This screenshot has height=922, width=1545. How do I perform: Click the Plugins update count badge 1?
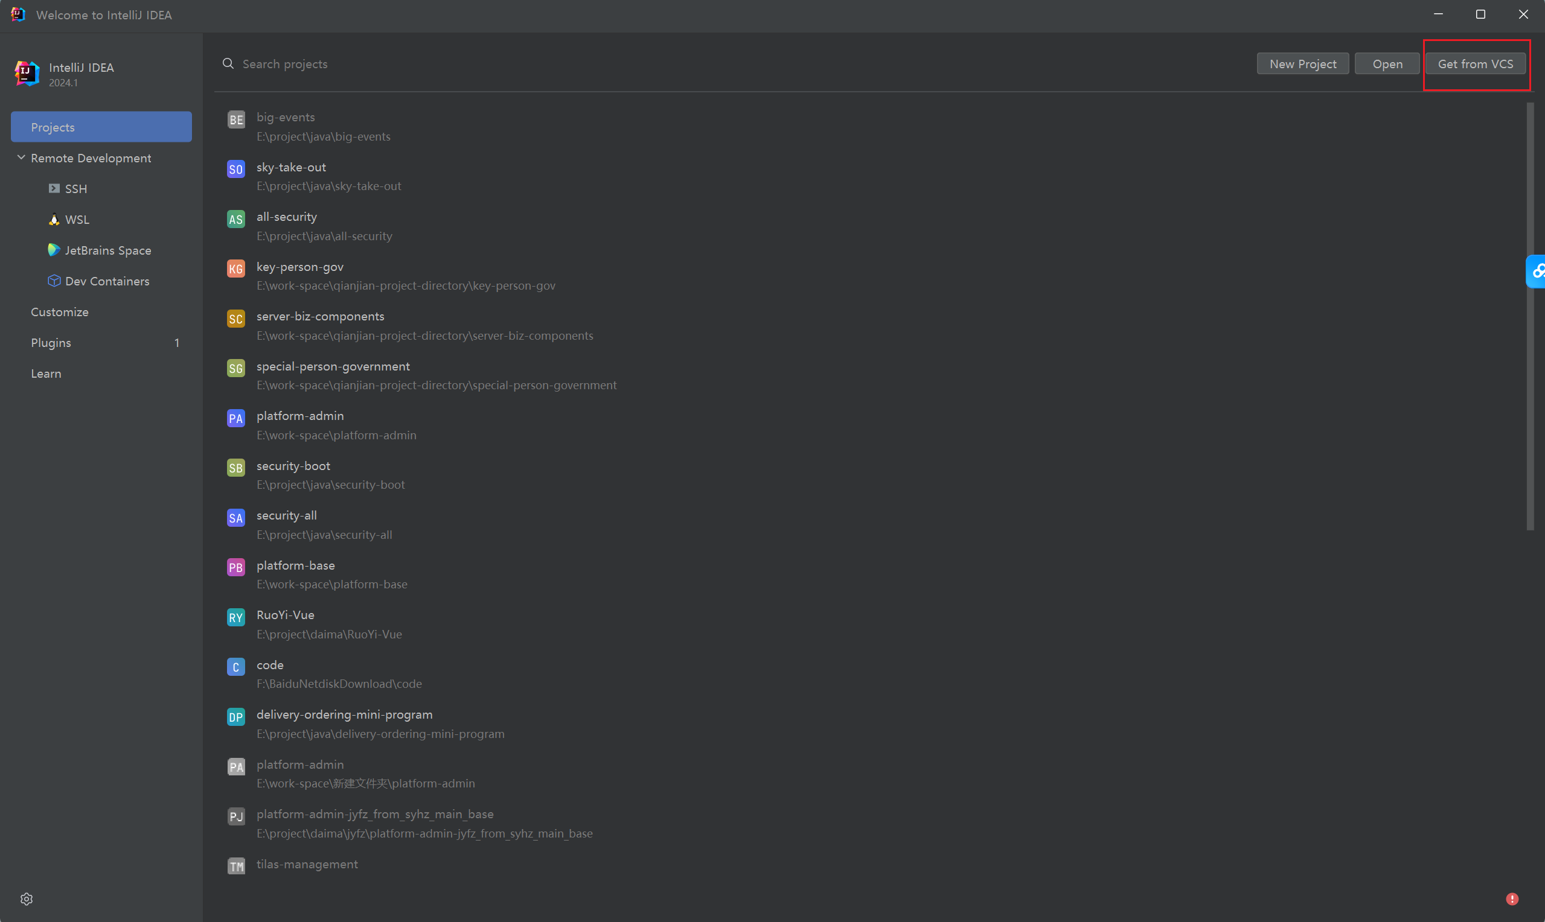point(177,343)
